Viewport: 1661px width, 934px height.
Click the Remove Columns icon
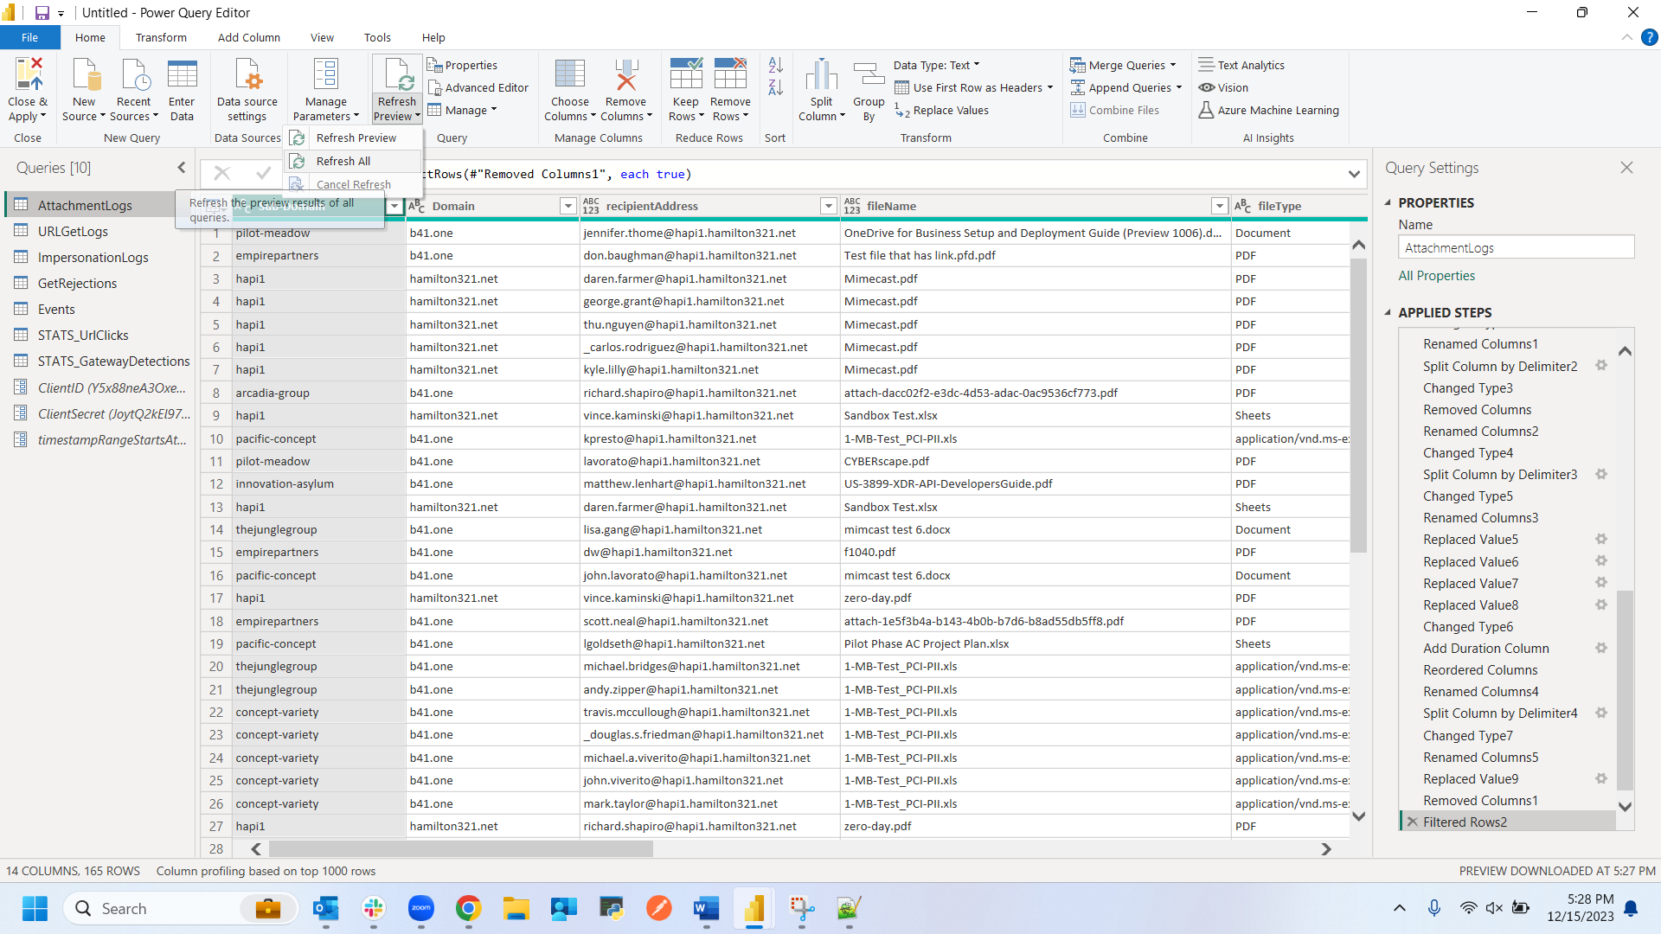click(625, 75)
